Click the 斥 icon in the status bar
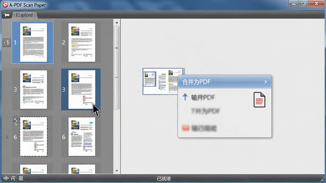 pos(13,179)
